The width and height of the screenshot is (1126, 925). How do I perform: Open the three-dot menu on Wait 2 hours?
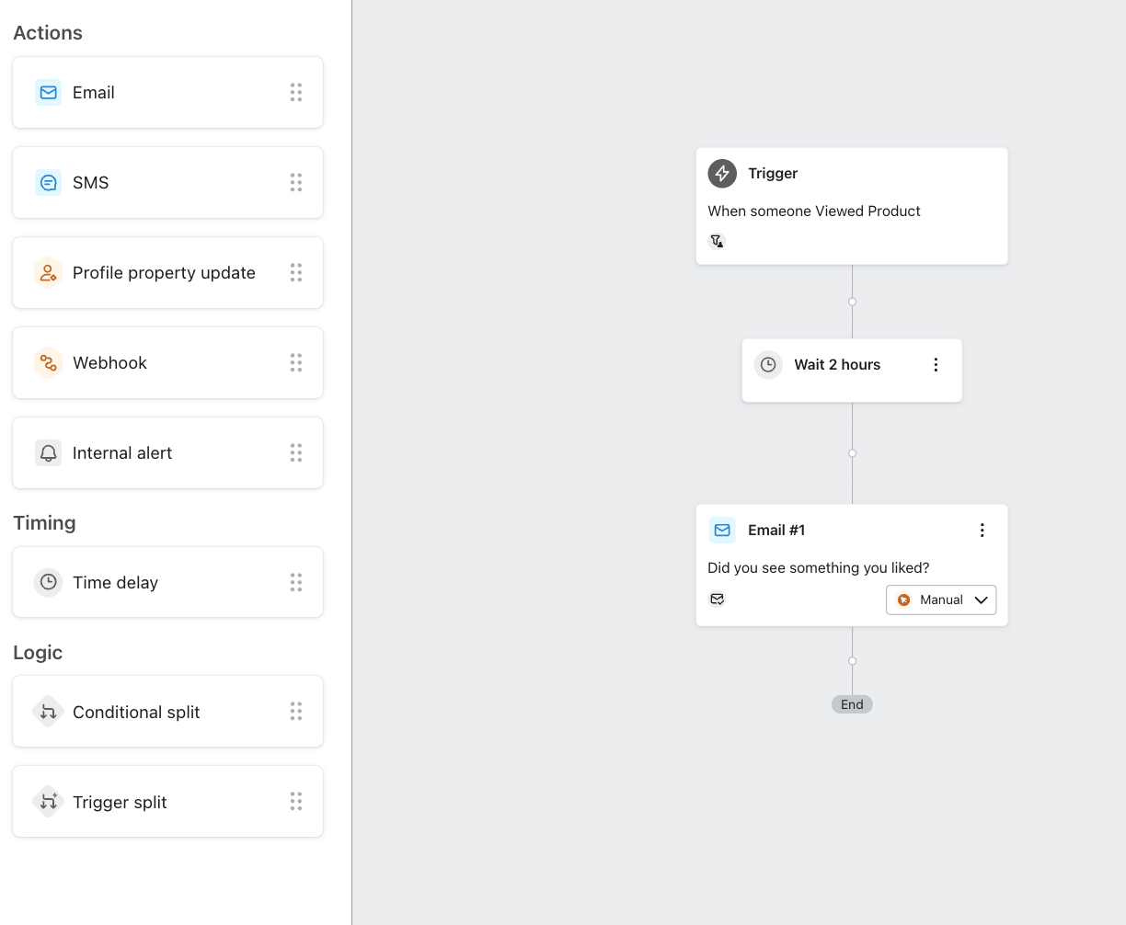click(936, 365)
